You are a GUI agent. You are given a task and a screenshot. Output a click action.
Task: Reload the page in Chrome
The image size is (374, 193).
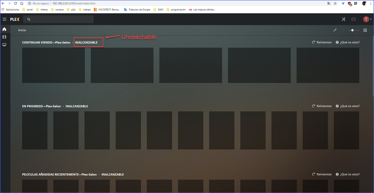tap(16, 3)
